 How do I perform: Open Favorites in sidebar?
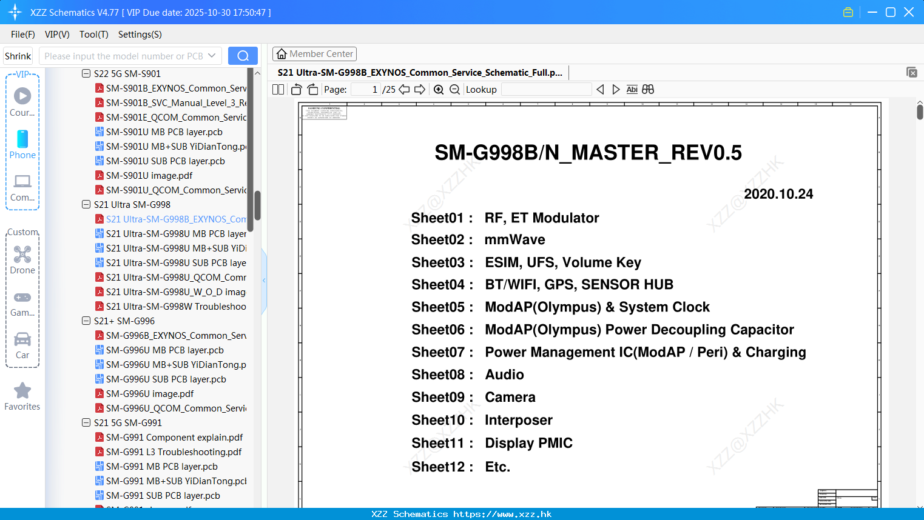[x=22, y=397]
